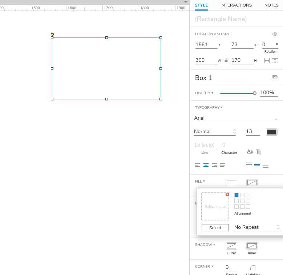The height and width of the screenshot is (275, 283).
Task: Click the opacity slider handle
Action: pyautogui.click(x=255, y=93)
